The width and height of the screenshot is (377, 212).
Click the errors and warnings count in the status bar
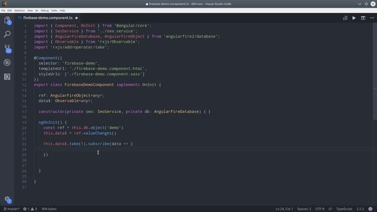[x=30, y=209]
